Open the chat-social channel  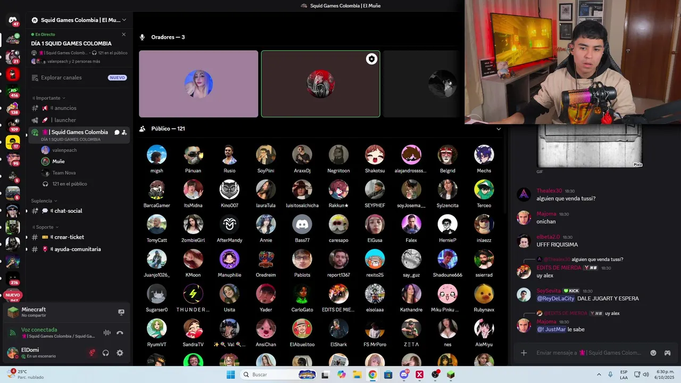pyautogui.click(x=79, y=211)
